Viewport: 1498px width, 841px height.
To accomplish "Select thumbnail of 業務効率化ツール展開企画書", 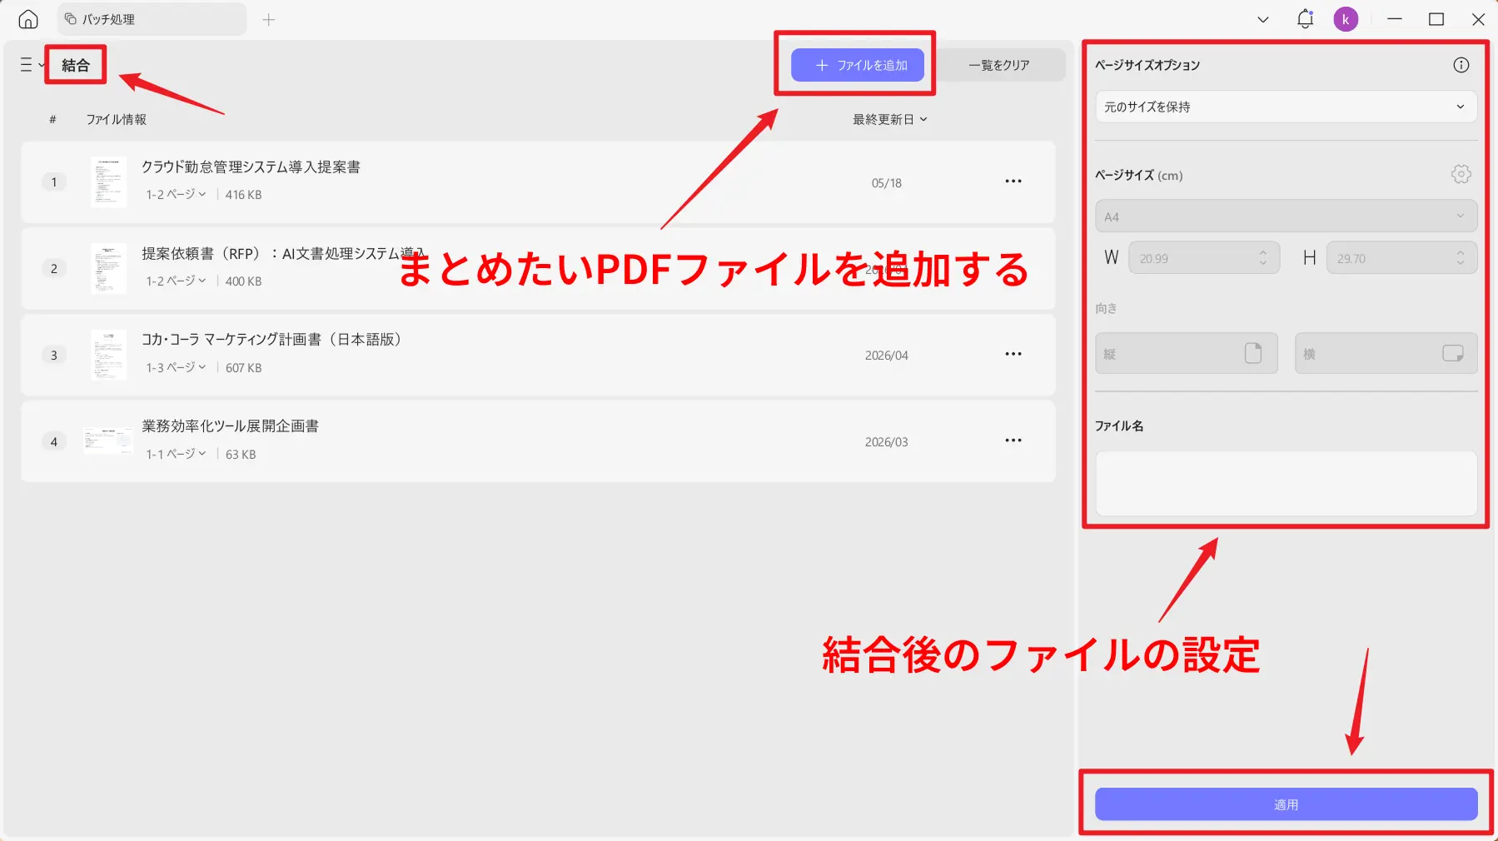I will 108,440.
